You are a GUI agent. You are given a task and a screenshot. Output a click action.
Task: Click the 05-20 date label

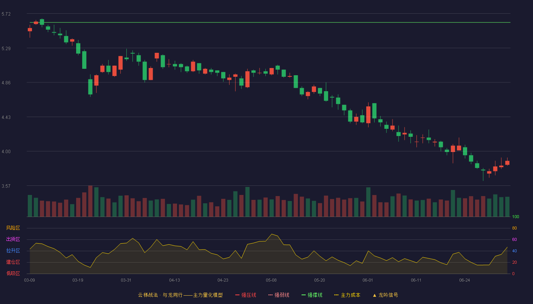click(319, 280)
